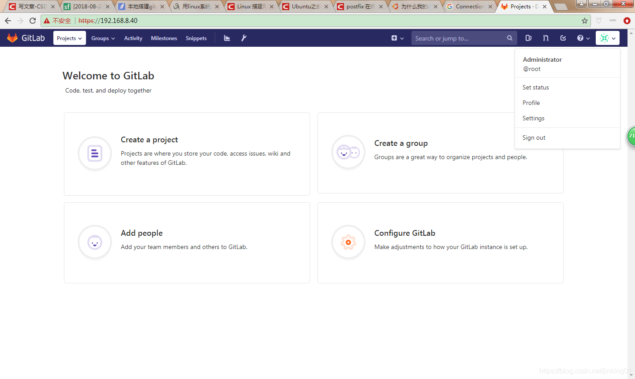Open Activity in the navbar
Viewport: 635px width, 379px height.
133,38
